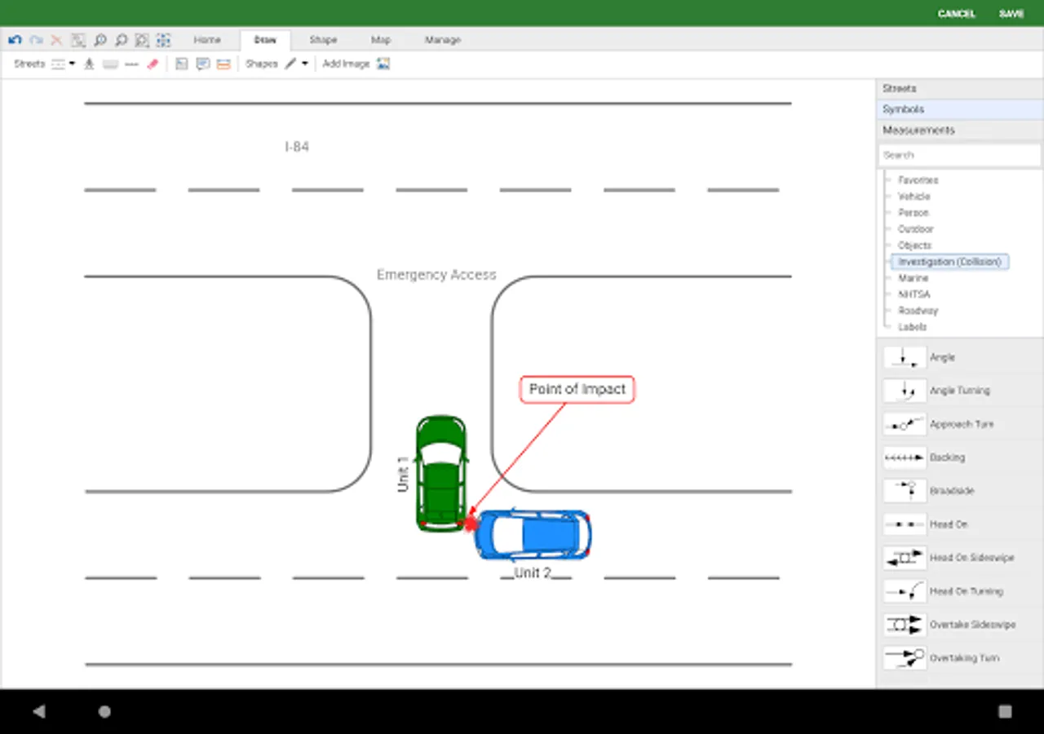Switch to the Shape tab
Screen dimensions: 1044x734
click(323, 40)
